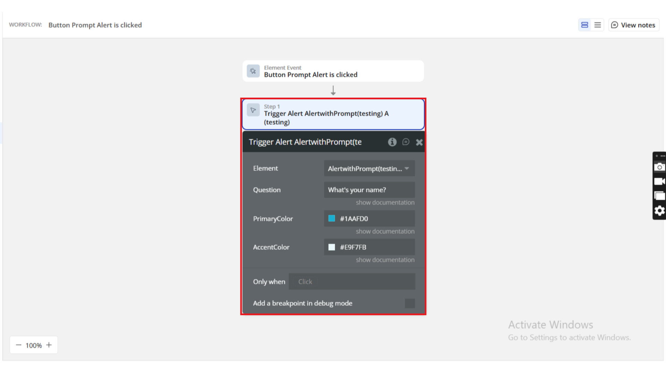This screenshot has width=666, height=374.
Task: Click the info icon in Trigger Alert panel
Action: pos(392,142)
